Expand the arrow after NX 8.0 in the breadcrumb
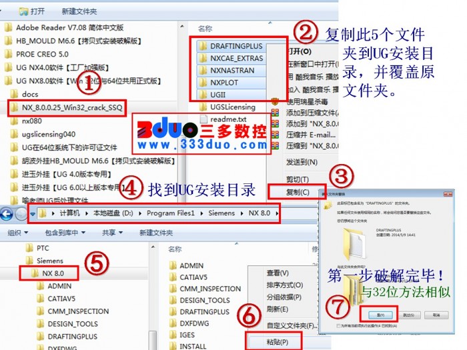 click(x=277, y=213)
